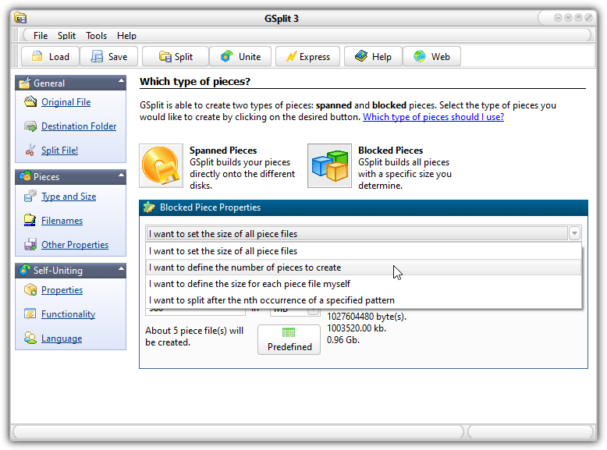Open the Language link

[62, 338]
